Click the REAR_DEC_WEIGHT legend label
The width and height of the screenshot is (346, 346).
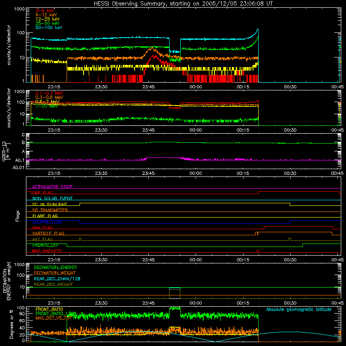[x=53, y=285]
